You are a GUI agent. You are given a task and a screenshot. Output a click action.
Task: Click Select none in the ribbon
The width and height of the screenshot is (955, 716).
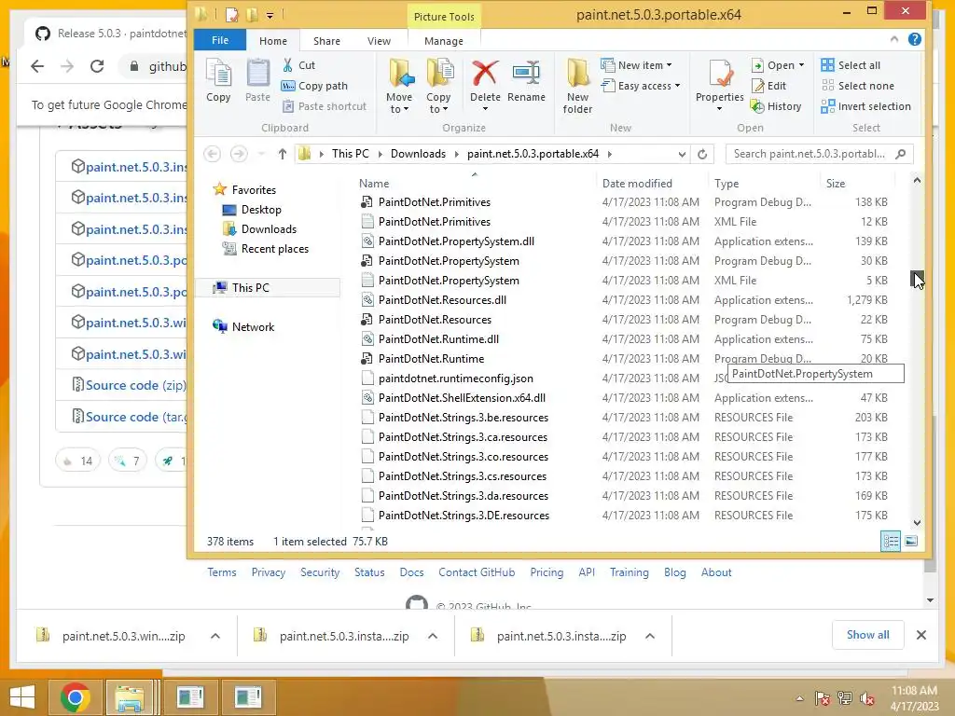coord(858,86)
